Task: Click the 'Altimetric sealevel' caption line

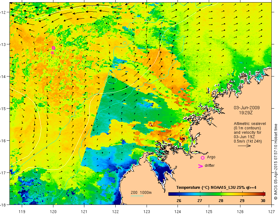Action: click(250, 124)
